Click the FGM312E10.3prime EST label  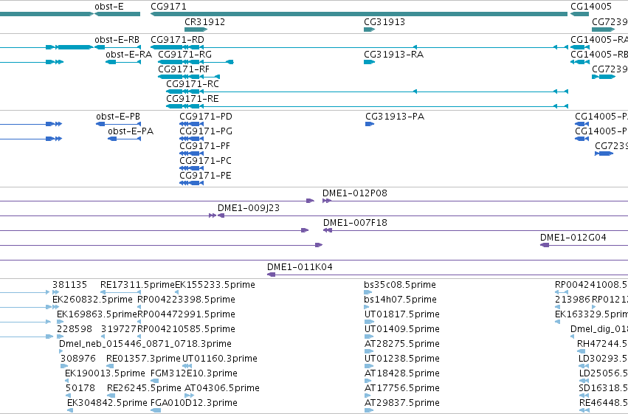(x=194, y=373)
